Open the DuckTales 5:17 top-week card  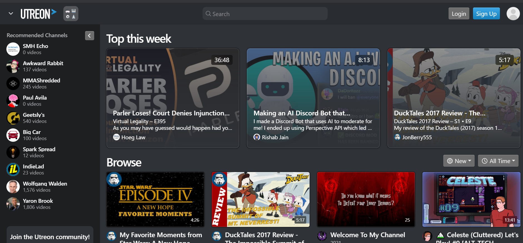pyautogui.click(x=454, y=98)
